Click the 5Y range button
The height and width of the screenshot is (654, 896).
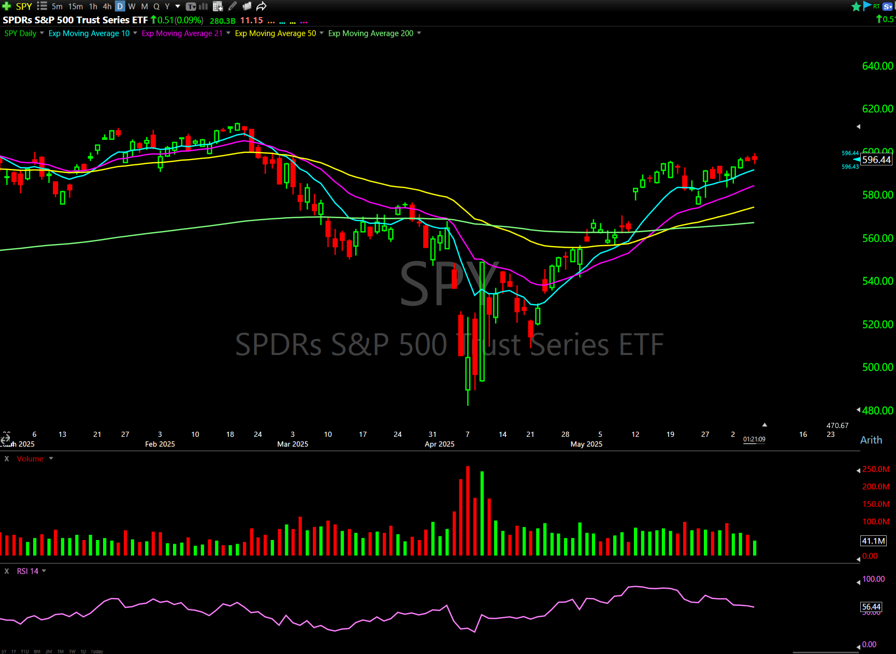pos(4,651)
